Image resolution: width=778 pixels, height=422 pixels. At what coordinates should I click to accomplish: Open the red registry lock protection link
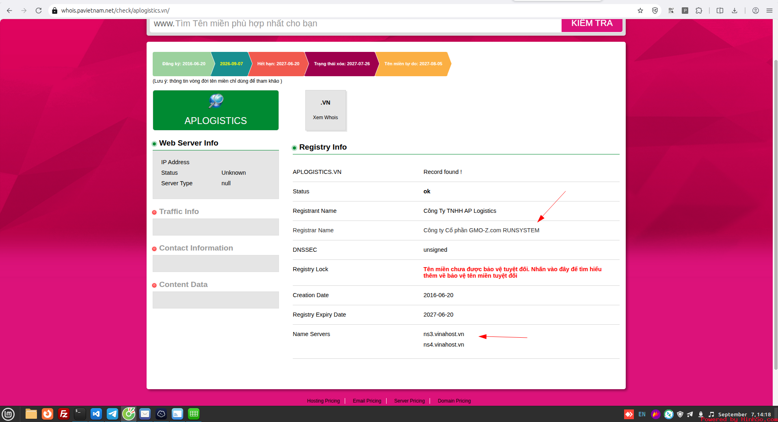click(512, 272)
